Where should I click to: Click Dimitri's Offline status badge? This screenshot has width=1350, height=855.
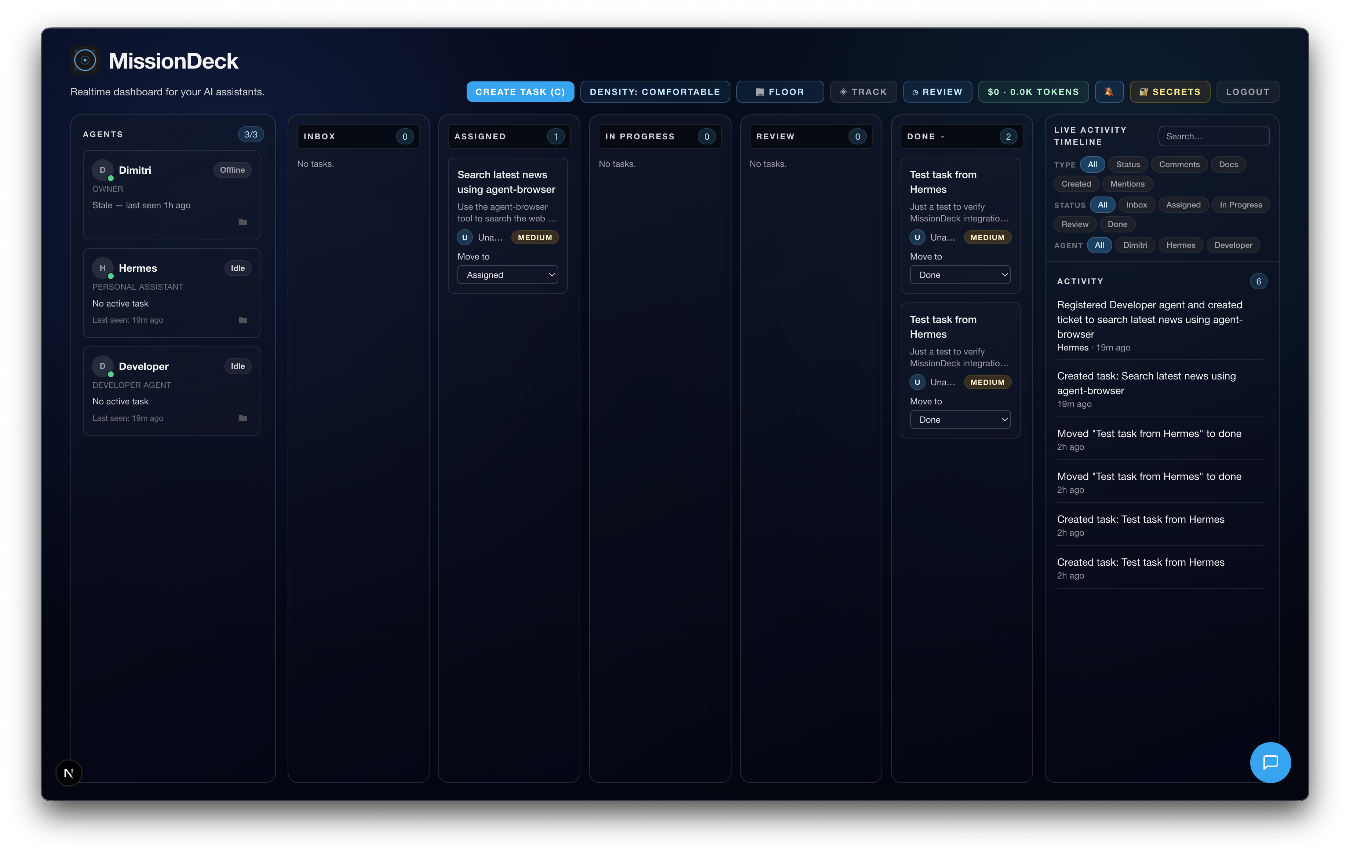232,170
